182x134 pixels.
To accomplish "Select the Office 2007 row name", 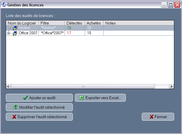I will (x=28, y=33).
